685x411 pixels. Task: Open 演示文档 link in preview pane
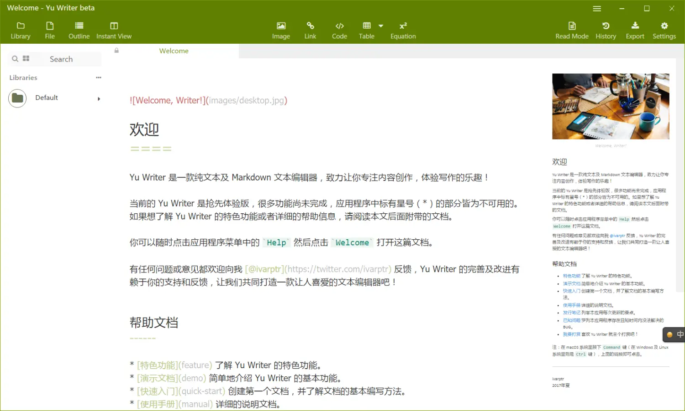(571, 283)
